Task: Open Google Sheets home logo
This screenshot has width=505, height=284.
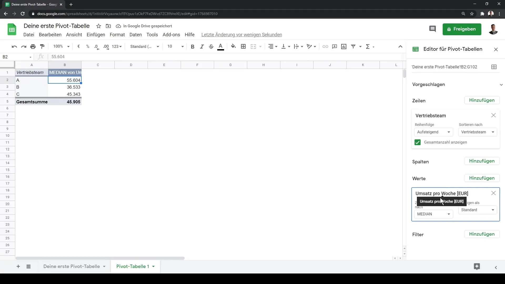Action: (x=12, y=29)
